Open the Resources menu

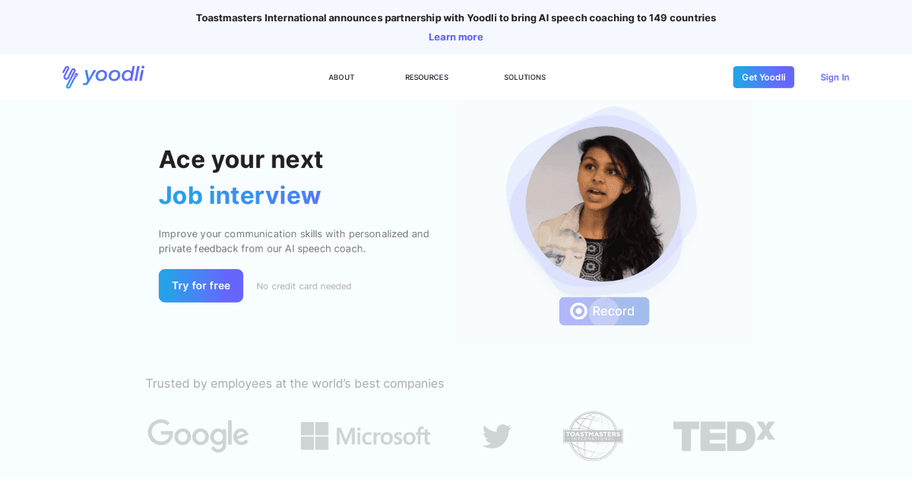[426, 78]
